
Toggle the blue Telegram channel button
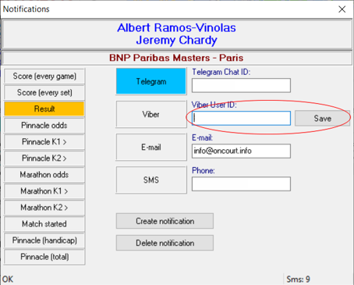[151, 81]
